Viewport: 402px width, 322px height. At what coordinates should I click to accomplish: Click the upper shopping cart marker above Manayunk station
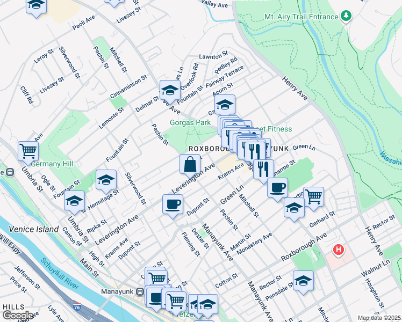click(x=157, y=279)
